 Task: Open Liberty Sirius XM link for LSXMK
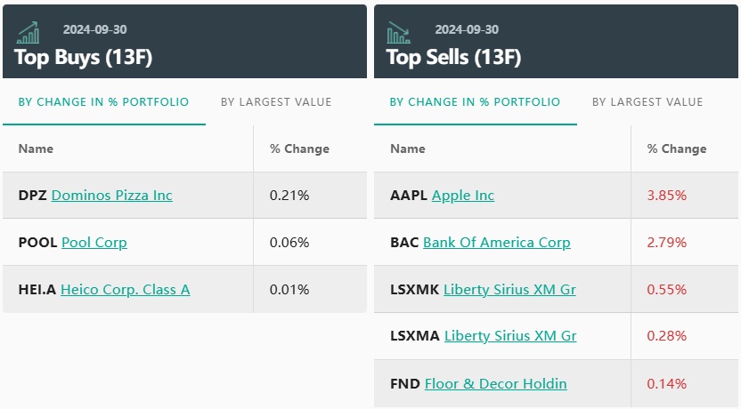tap(509, 290)
